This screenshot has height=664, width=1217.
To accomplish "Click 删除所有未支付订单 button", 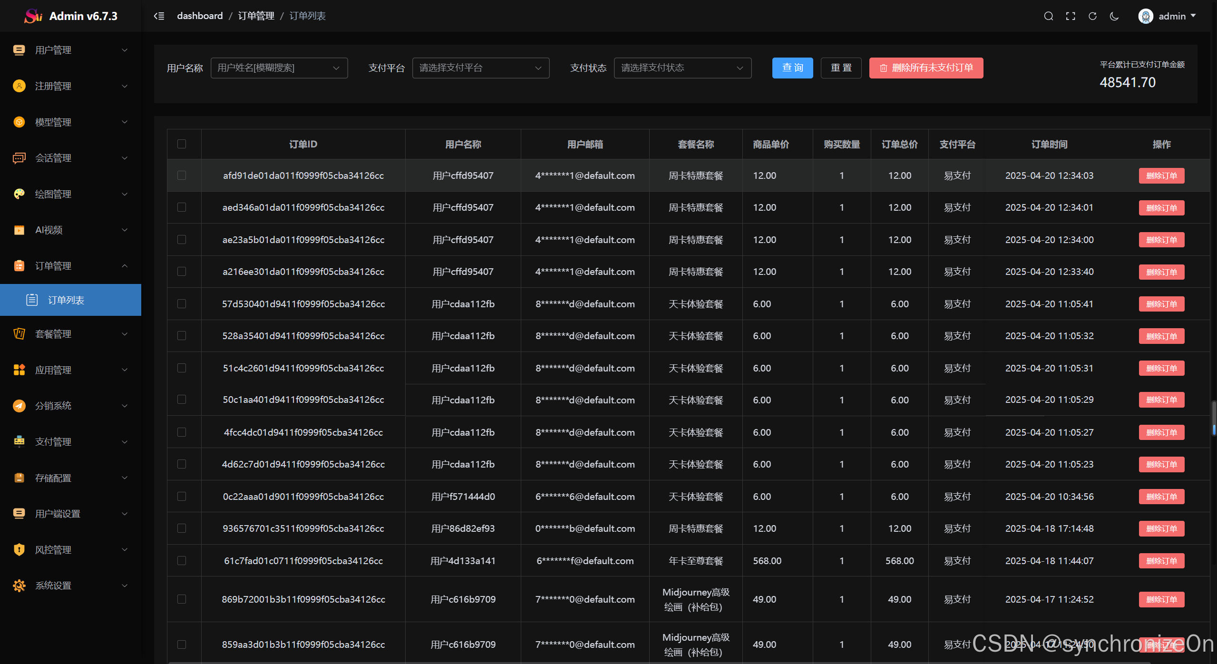I will [x=925, y=68].
